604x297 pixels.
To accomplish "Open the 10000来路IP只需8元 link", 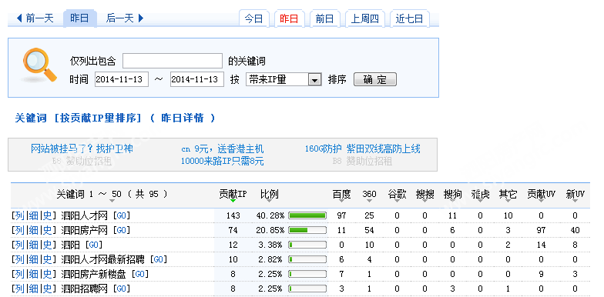I will [222, 161].
